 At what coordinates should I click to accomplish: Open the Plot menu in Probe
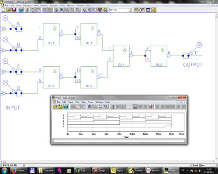point(77,102)
